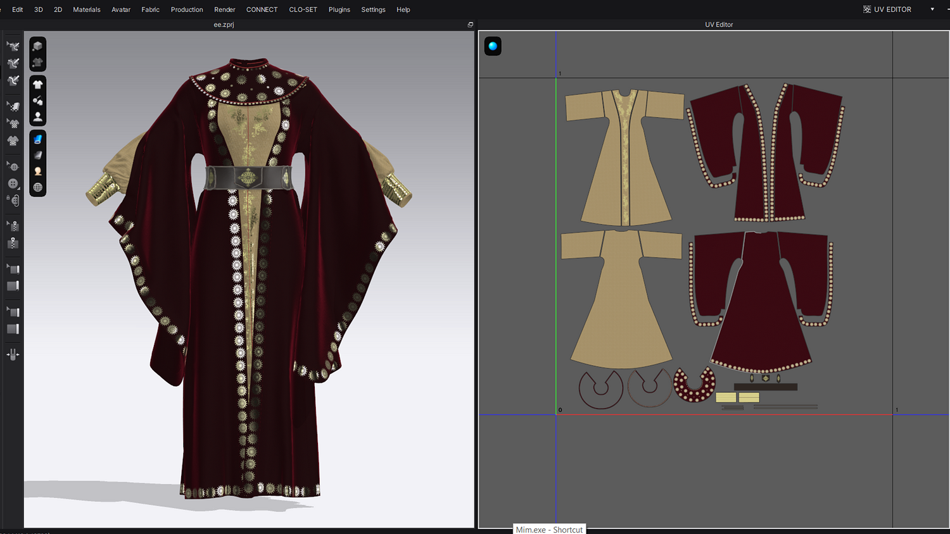This screenshot has width=950, height=534.
Task: Open the Avatar menu
Action: [x=121, y=9]
